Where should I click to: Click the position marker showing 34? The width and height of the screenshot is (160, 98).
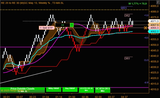pos(62,25)
